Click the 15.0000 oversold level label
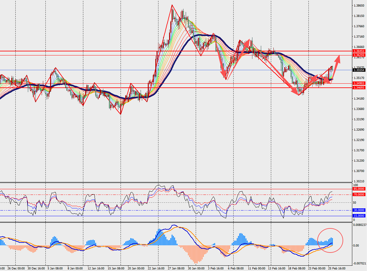Image resolution: width=367 pixels, height=271 pixels. pyautogui.click(x=359, y=216)
